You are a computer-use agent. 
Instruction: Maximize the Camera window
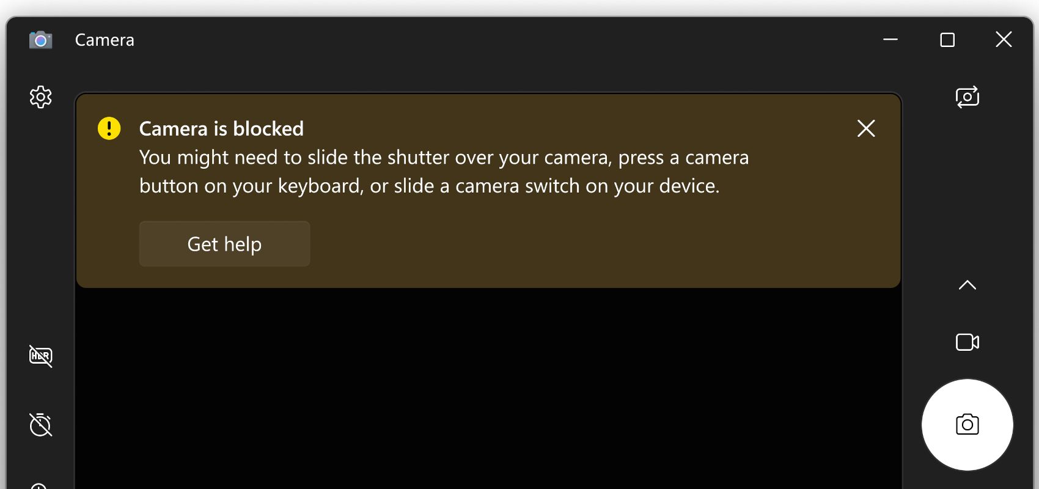tap(947, 40)
